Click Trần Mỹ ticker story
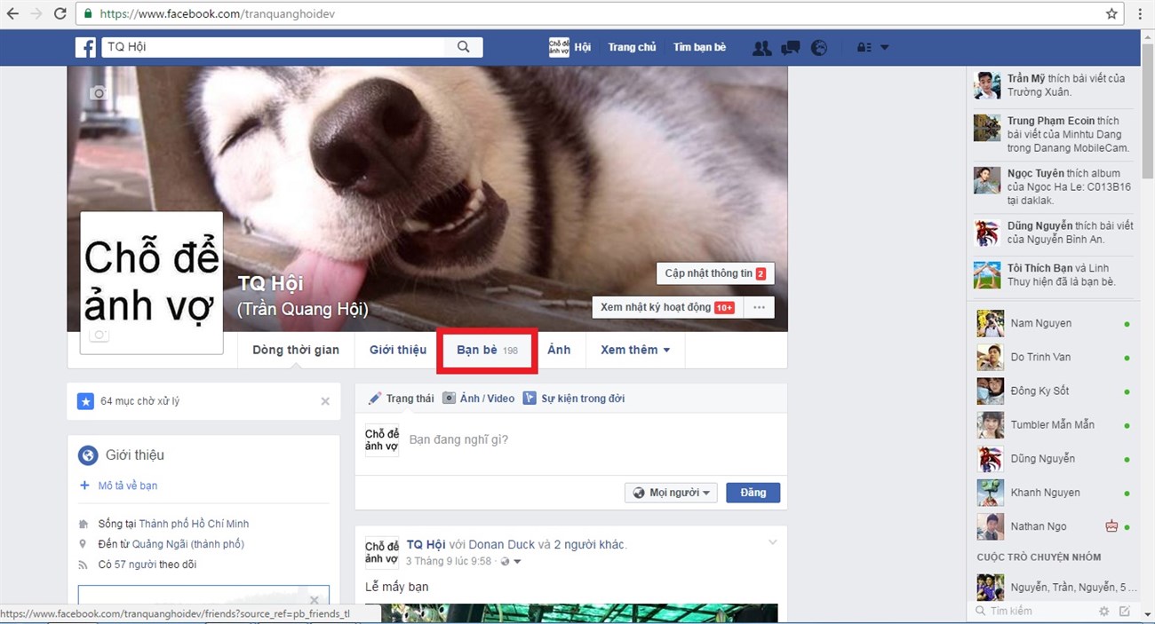The width and height of the screenshot is (1155, 624). tap(1053, 85)
